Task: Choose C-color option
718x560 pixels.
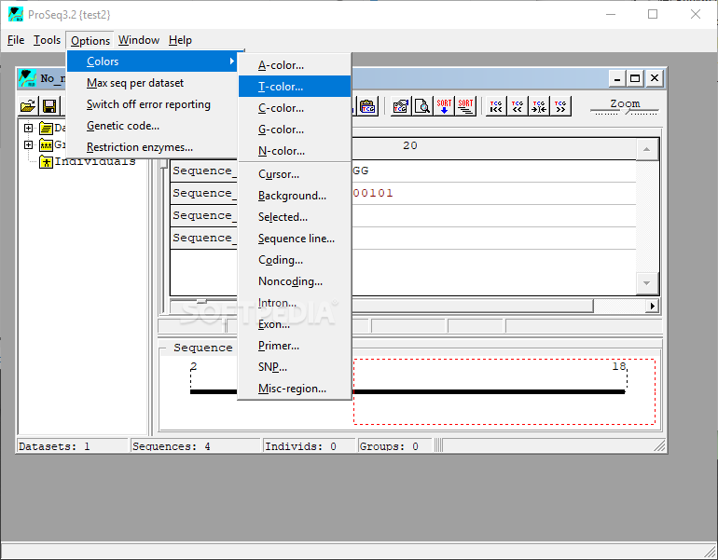Action: (295, 108)
